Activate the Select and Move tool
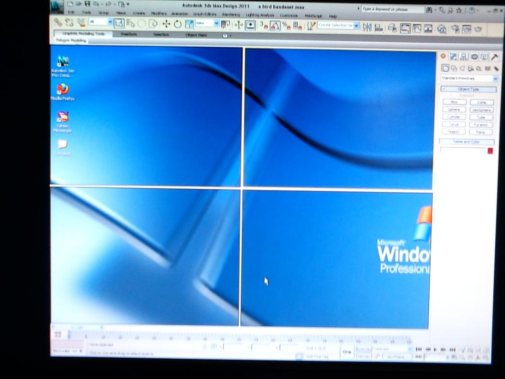Image resolution: width=505 pixels, height=379 pixels. 166,24
